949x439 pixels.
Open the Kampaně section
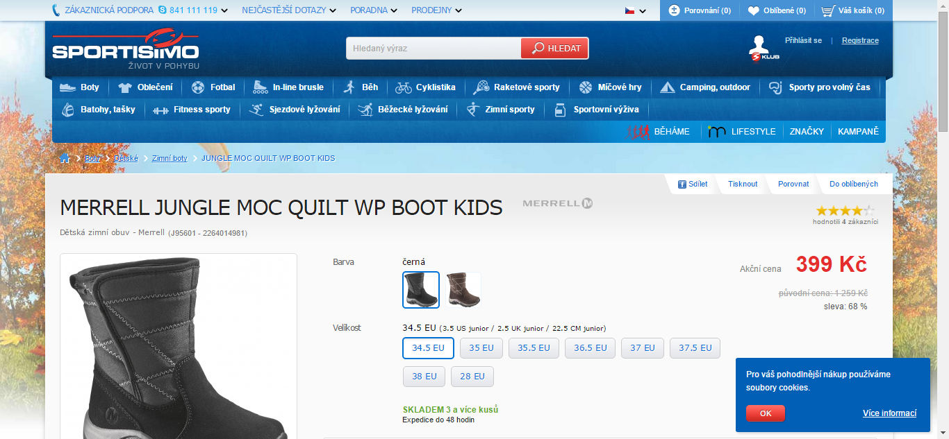coord(858,132)
